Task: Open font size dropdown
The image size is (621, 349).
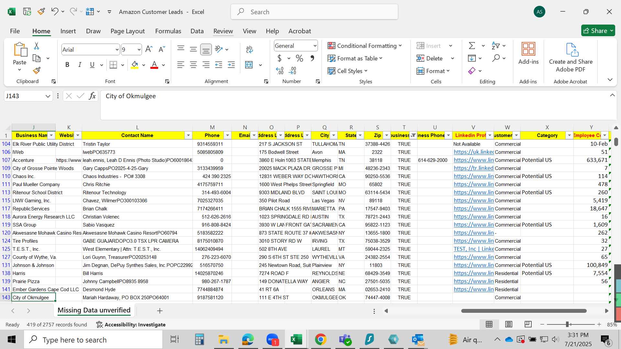Action: point(139,49)
